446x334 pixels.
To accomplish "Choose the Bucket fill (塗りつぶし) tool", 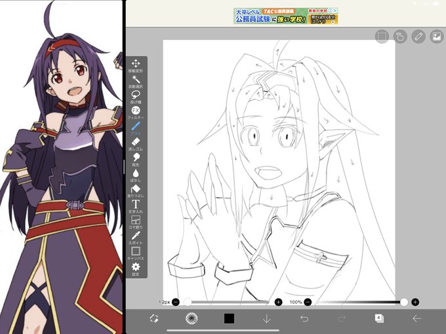I will pyautogui.click(x=136, y=191).
